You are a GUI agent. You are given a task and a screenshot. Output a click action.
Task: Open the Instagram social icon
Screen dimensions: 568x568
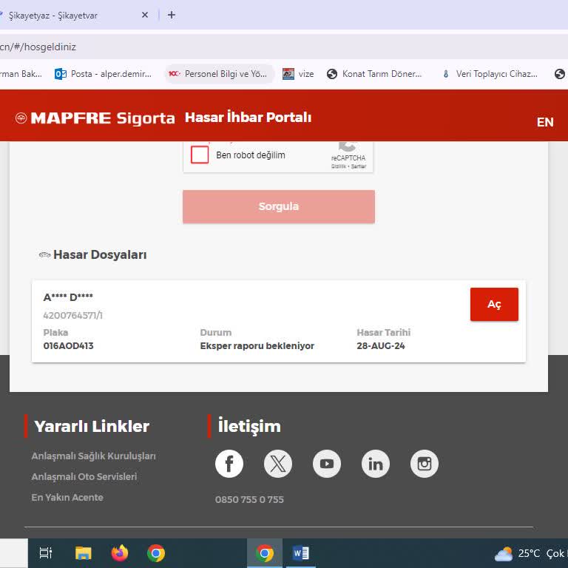425,464
